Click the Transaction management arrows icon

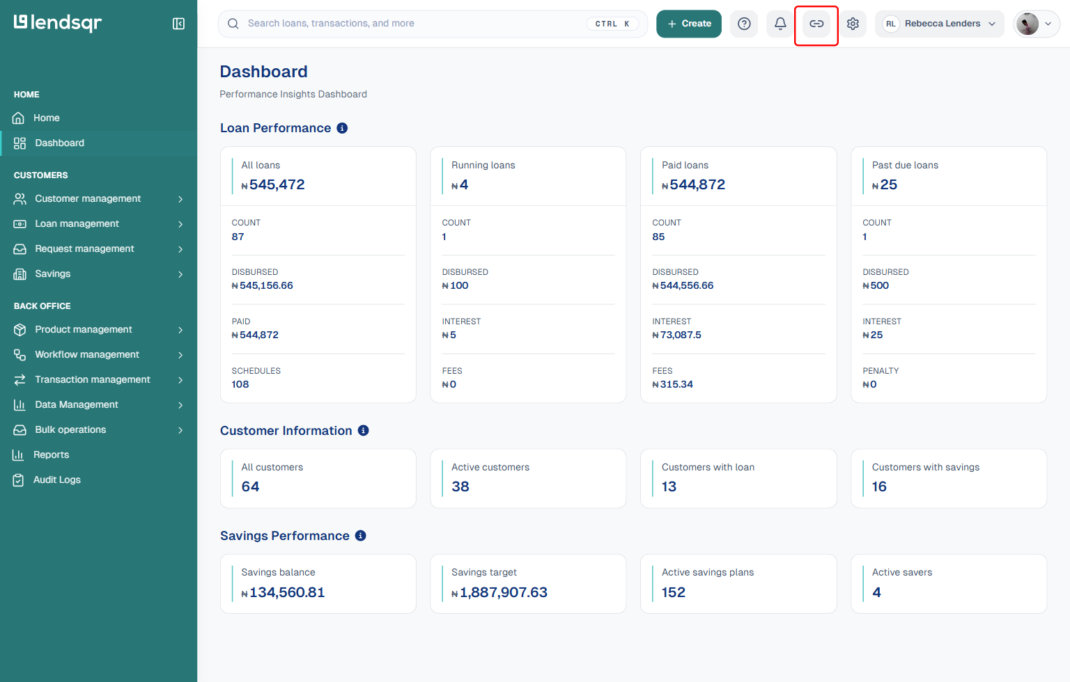(20, 380)
